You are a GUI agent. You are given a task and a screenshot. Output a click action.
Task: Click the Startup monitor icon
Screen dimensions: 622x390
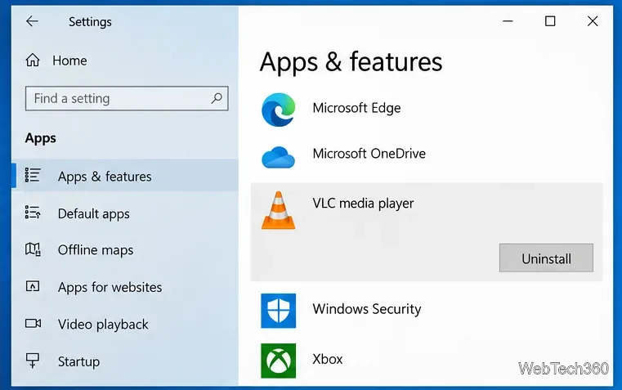33,361
